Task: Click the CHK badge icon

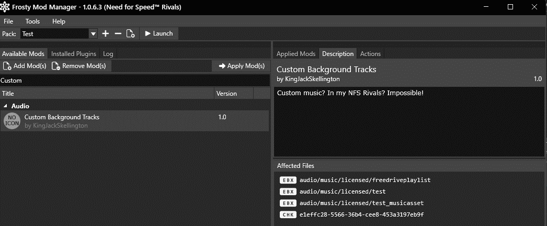Action: [288, 214]
